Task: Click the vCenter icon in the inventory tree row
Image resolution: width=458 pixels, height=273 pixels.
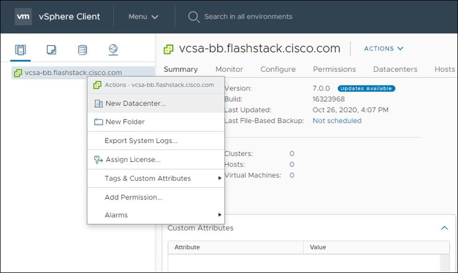Action: click(18, 73)
